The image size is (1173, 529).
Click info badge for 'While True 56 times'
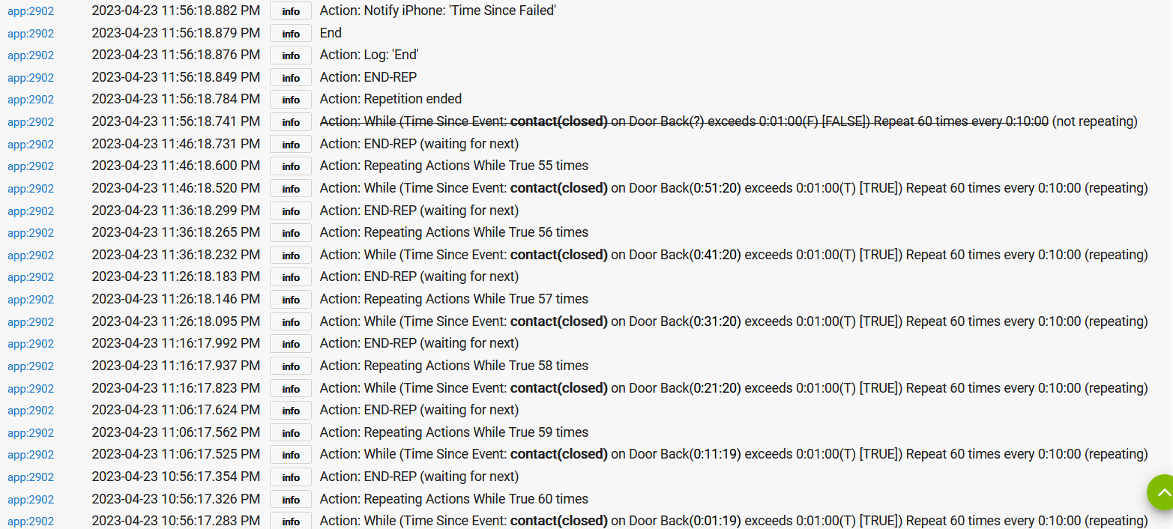(291, 233)
